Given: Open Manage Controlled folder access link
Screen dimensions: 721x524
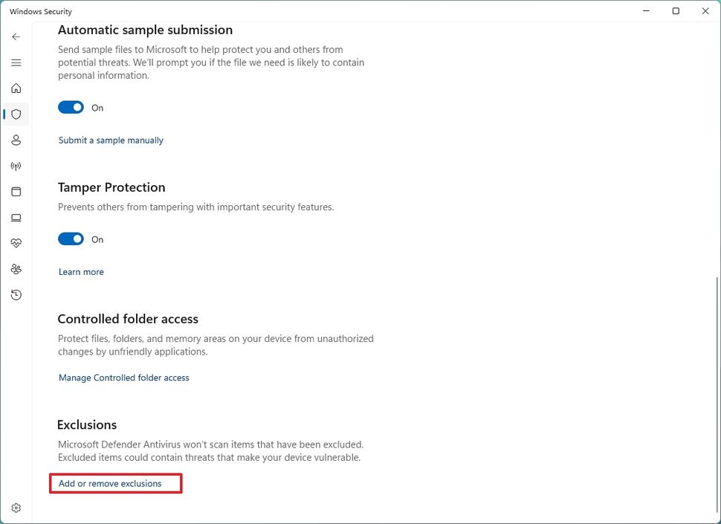Looking at the screenshot, I should coord(124,378).
